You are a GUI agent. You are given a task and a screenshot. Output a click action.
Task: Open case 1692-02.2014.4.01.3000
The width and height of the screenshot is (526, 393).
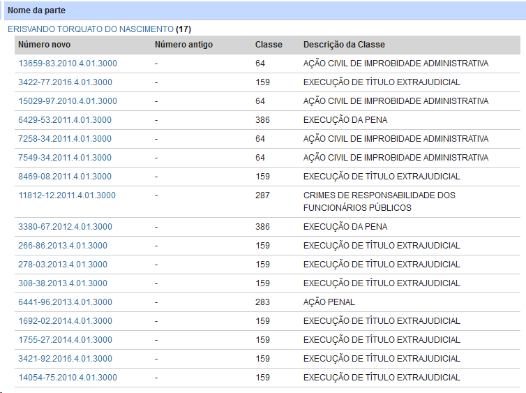click(65, 321)
